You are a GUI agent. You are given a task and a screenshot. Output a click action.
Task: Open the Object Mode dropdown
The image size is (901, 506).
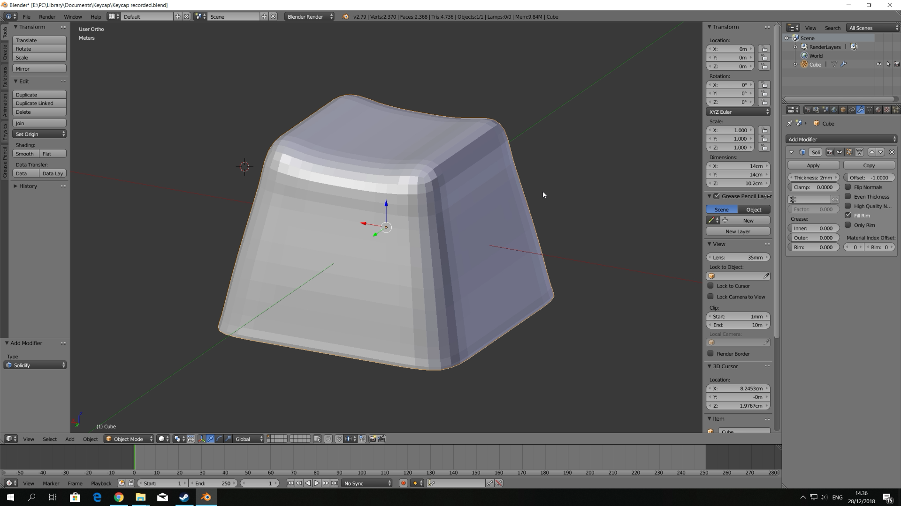[x=129, y=439]
